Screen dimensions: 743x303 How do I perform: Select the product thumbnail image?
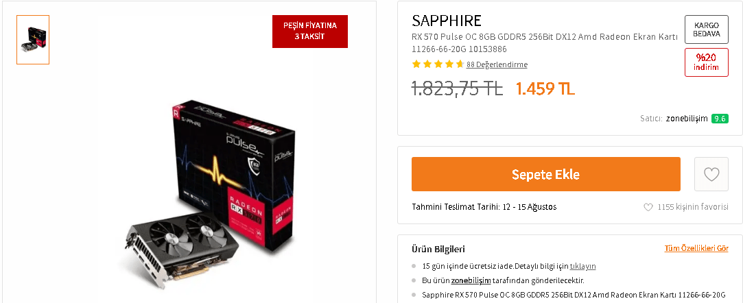tap(33, 40)
